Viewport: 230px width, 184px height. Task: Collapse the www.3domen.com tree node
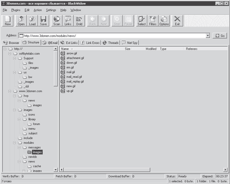[10, 91]
